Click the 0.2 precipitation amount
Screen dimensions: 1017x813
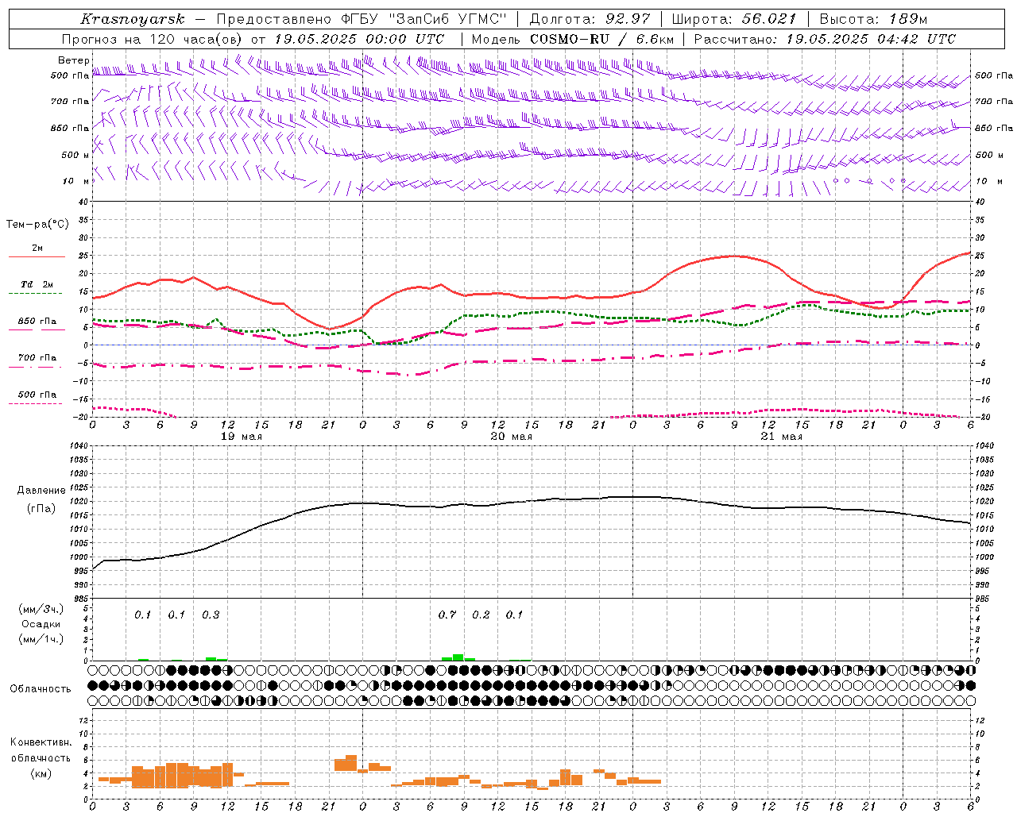pos(481,615)
